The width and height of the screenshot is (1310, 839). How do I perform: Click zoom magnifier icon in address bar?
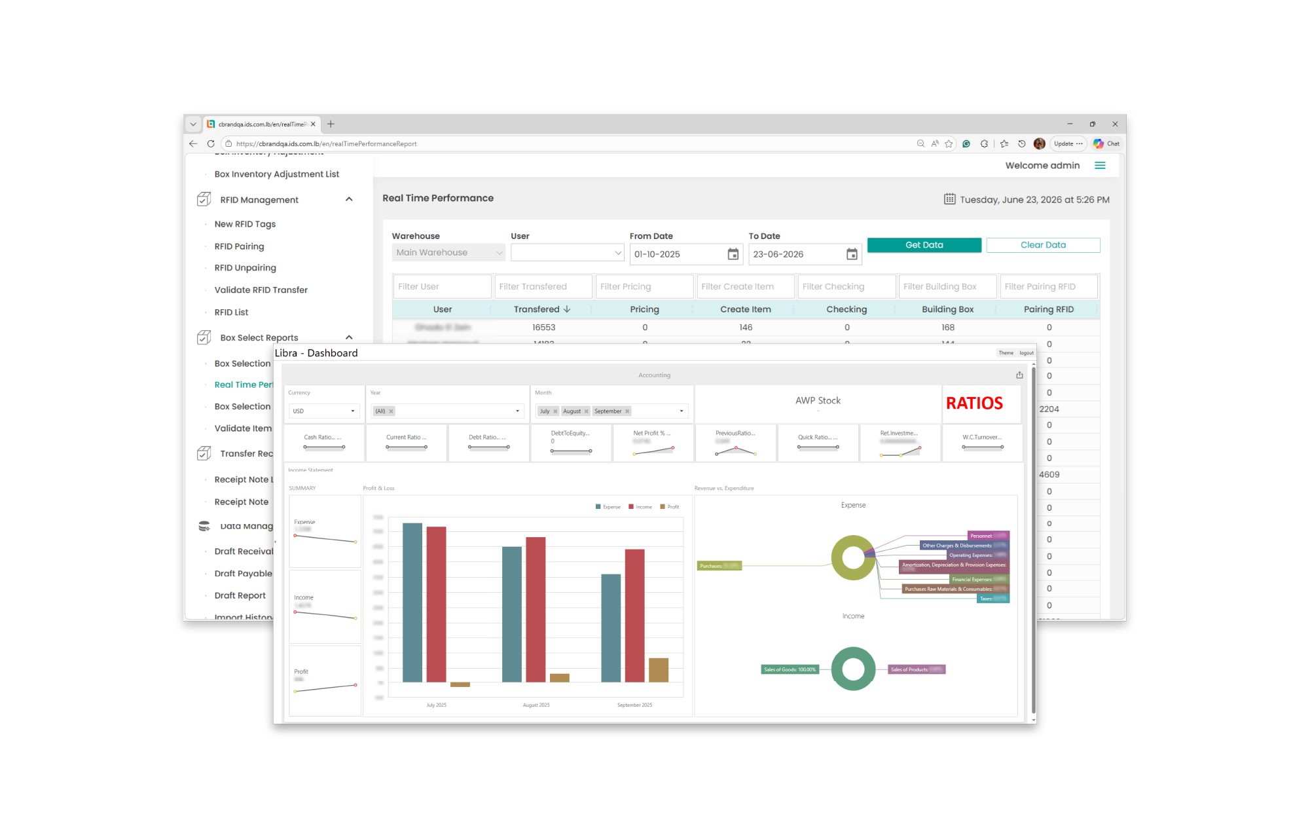point(921,143)
